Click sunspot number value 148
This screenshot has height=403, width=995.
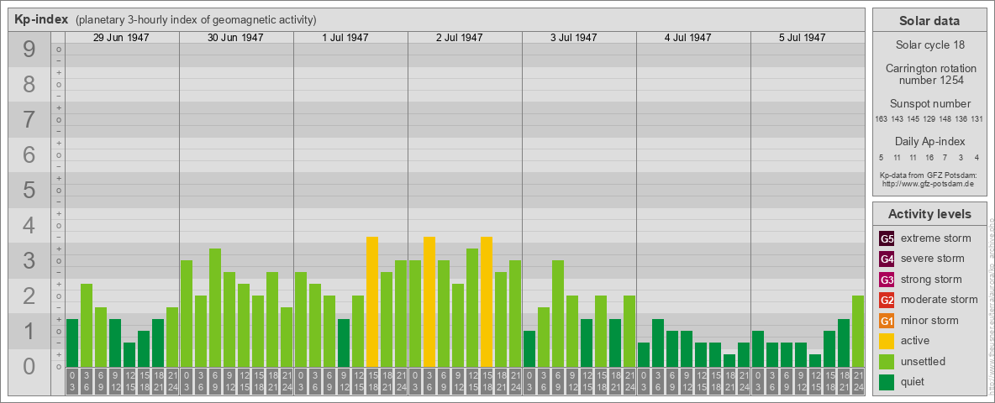(945, 119)
